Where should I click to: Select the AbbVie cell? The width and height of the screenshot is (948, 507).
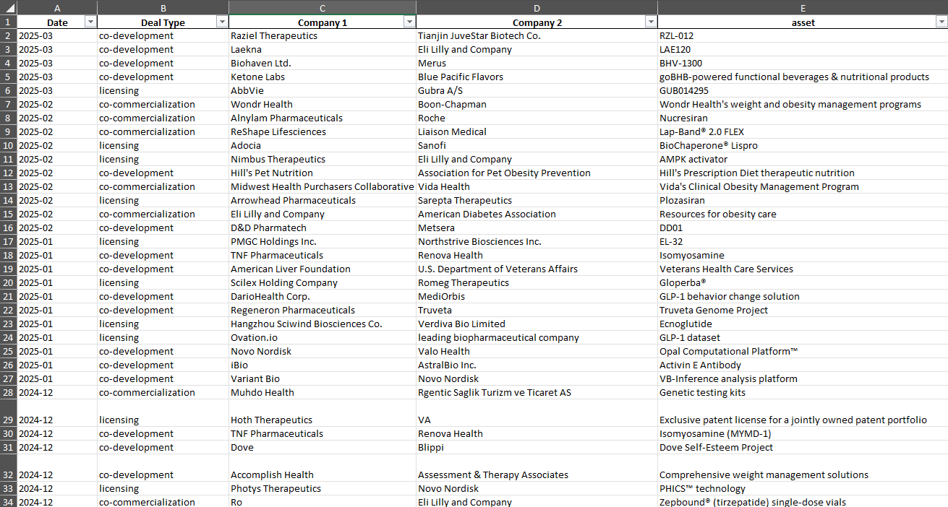323,91
